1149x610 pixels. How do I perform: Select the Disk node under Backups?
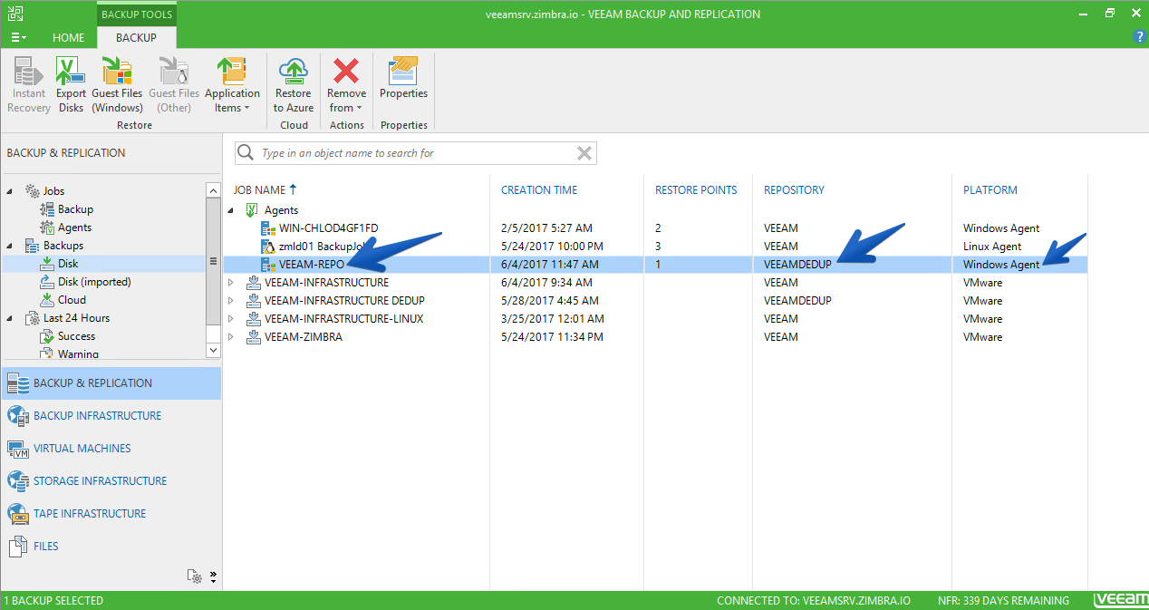pyautogui.click(x=68, y=264)
